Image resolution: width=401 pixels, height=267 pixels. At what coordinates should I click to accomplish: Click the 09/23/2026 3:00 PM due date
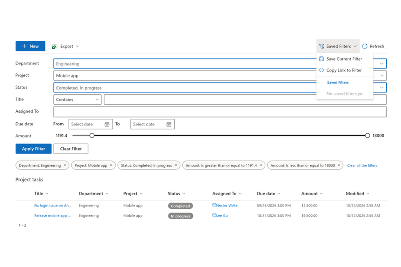[x=274, y=206]
